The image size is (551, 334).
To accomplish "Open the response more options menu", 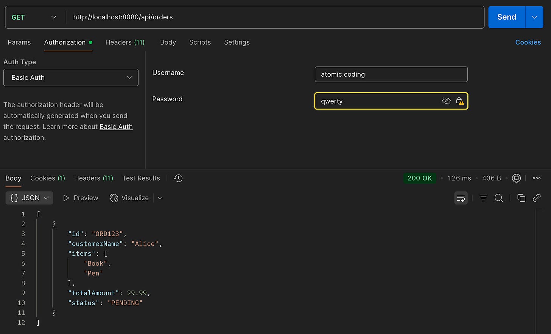I will pos(537,178).
